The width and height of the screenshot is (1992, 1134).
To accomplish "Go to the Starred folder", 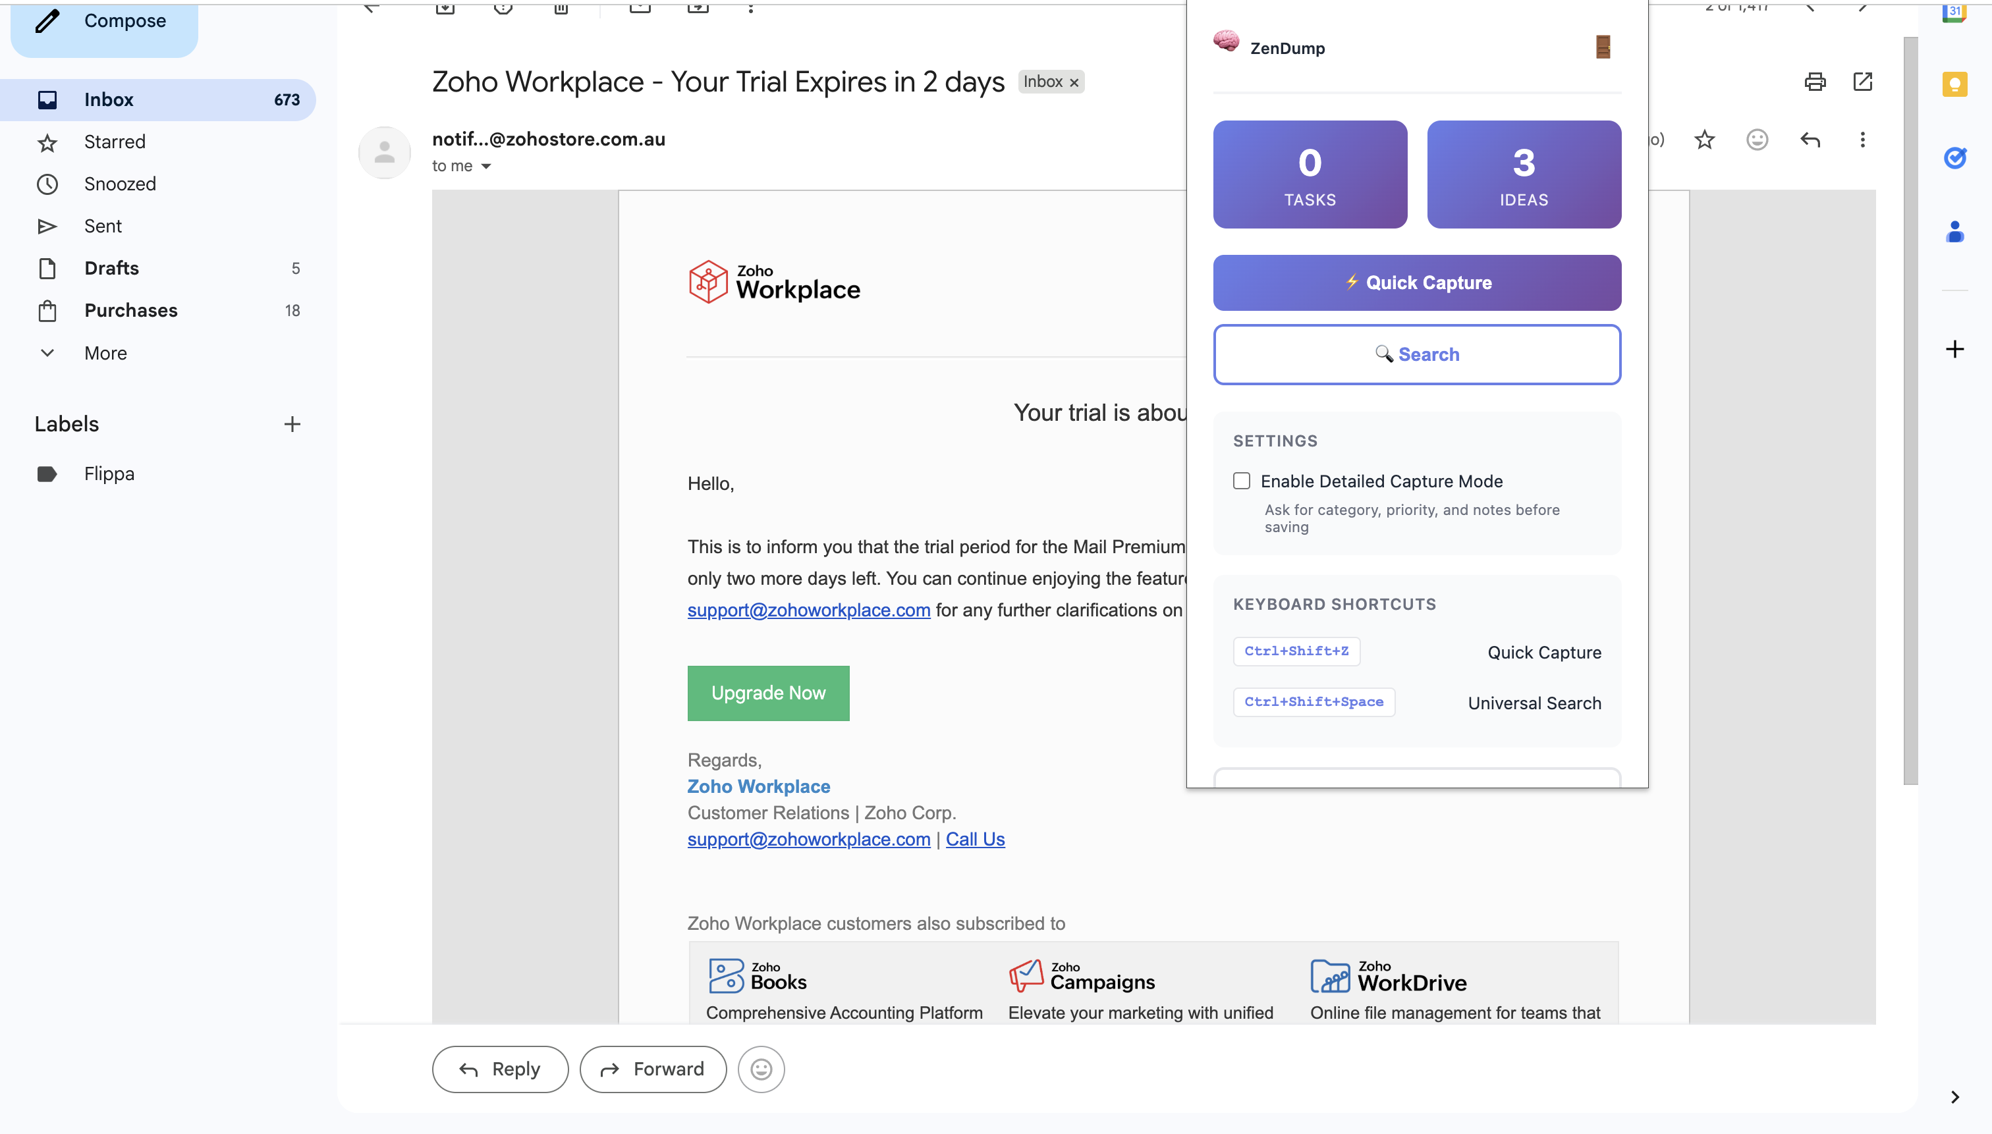I will point(115,142).
